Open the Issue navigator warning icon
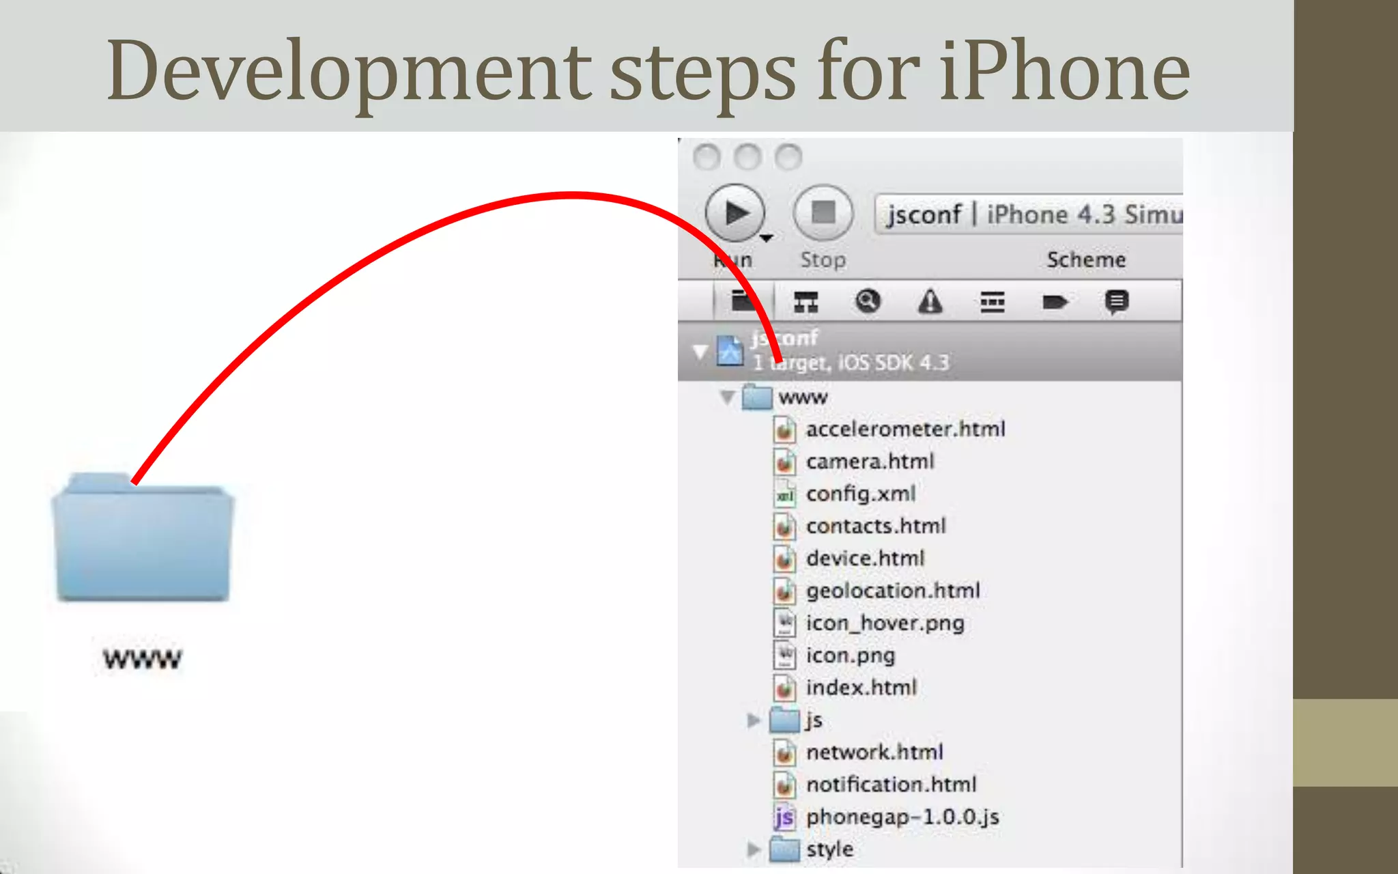 pyautogui.click(x=930, y=301)
